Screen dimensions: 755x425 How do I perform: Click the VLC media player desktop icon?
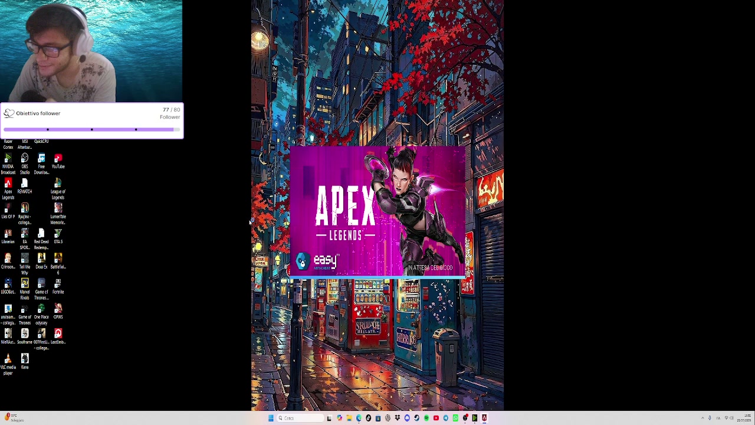[x=8, y=365]
